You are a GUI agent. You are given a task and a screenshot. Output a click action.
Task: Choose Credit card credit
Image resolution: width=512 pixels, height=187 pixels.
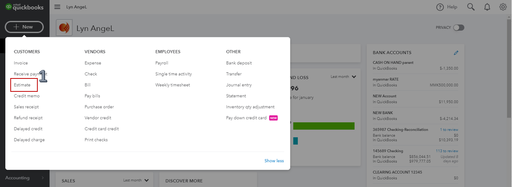(x=102, y=129)
